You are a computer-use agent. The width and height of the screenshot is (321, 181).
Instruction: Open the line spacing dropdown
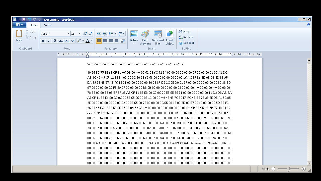point(122,34)
